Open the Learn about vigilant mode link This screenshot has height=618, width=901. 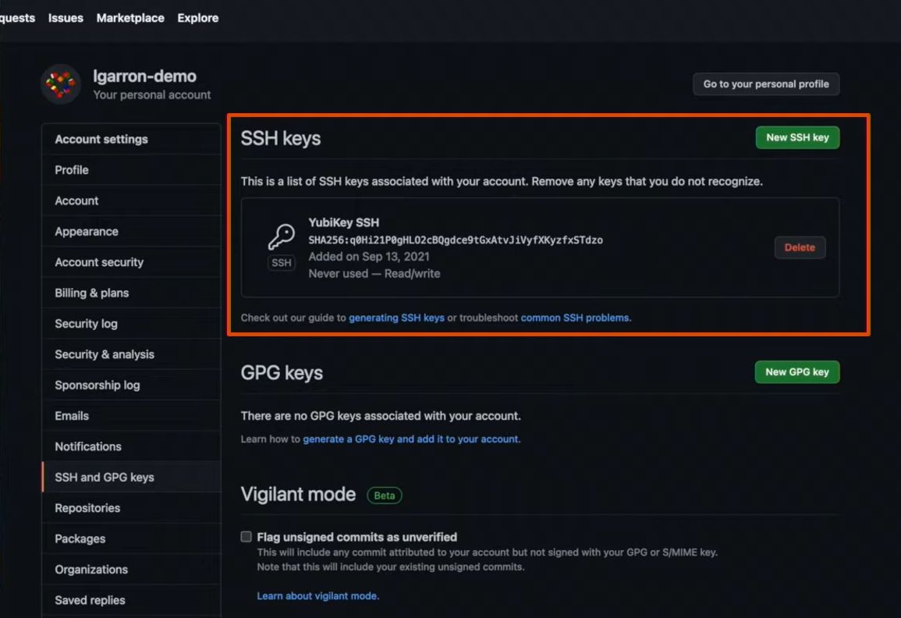pos(317,595)
